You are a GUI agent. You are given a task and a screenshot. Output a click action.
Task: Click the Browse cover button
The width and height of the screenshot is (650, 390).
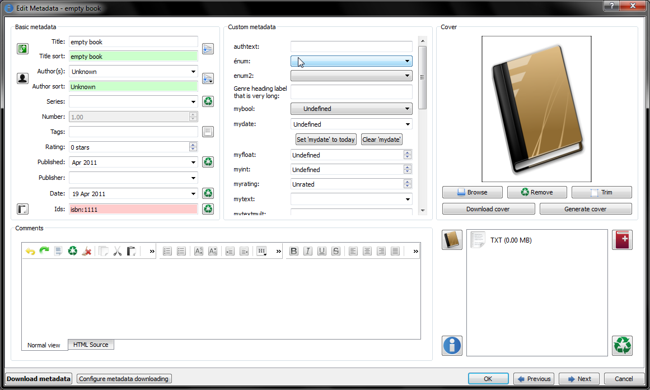click(x=473, y=192)
